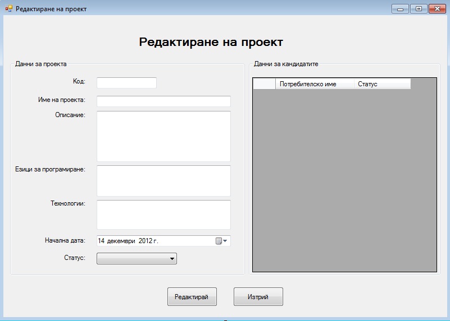Focus the Код input field

tap(126, 83)
